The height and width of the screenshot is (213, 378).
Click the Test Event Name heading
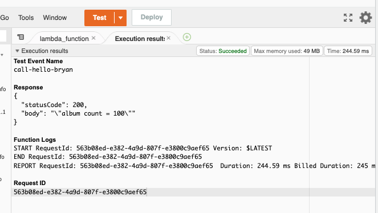click(38, 61)
